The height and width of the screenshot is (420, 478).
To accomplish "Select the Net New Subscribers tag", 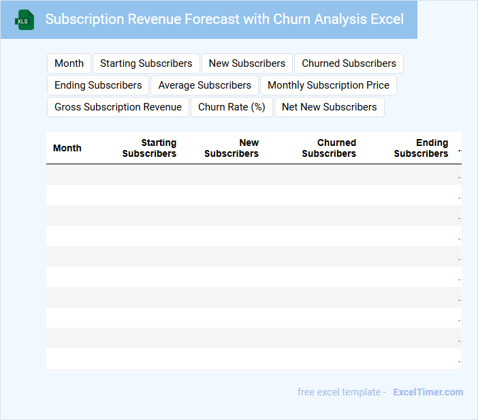I will (x=329, y=107).
